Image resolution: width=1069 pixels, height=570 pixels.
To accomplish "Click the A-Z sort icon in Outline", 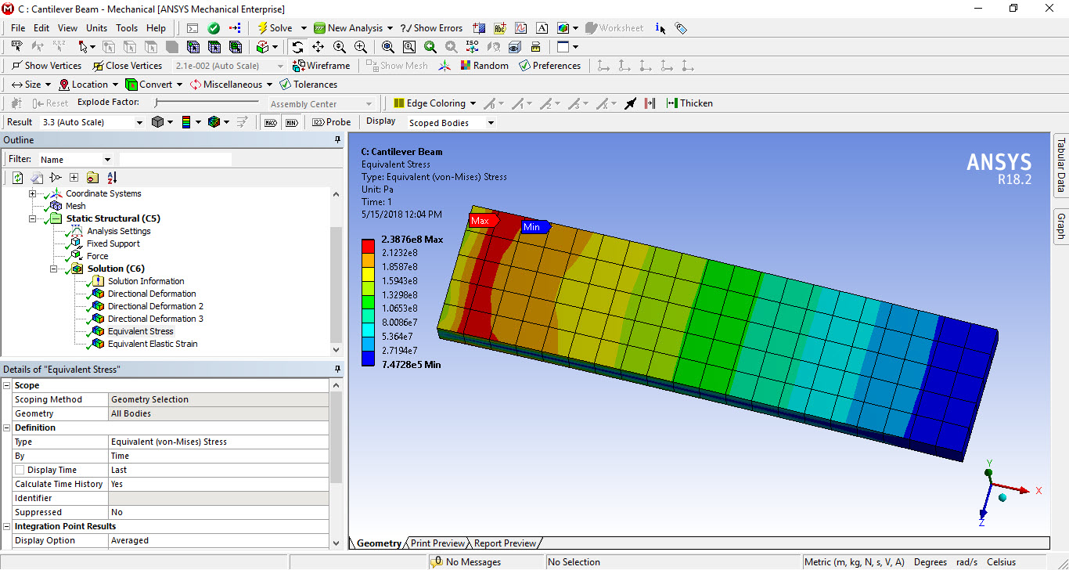I will click(112, 178).
